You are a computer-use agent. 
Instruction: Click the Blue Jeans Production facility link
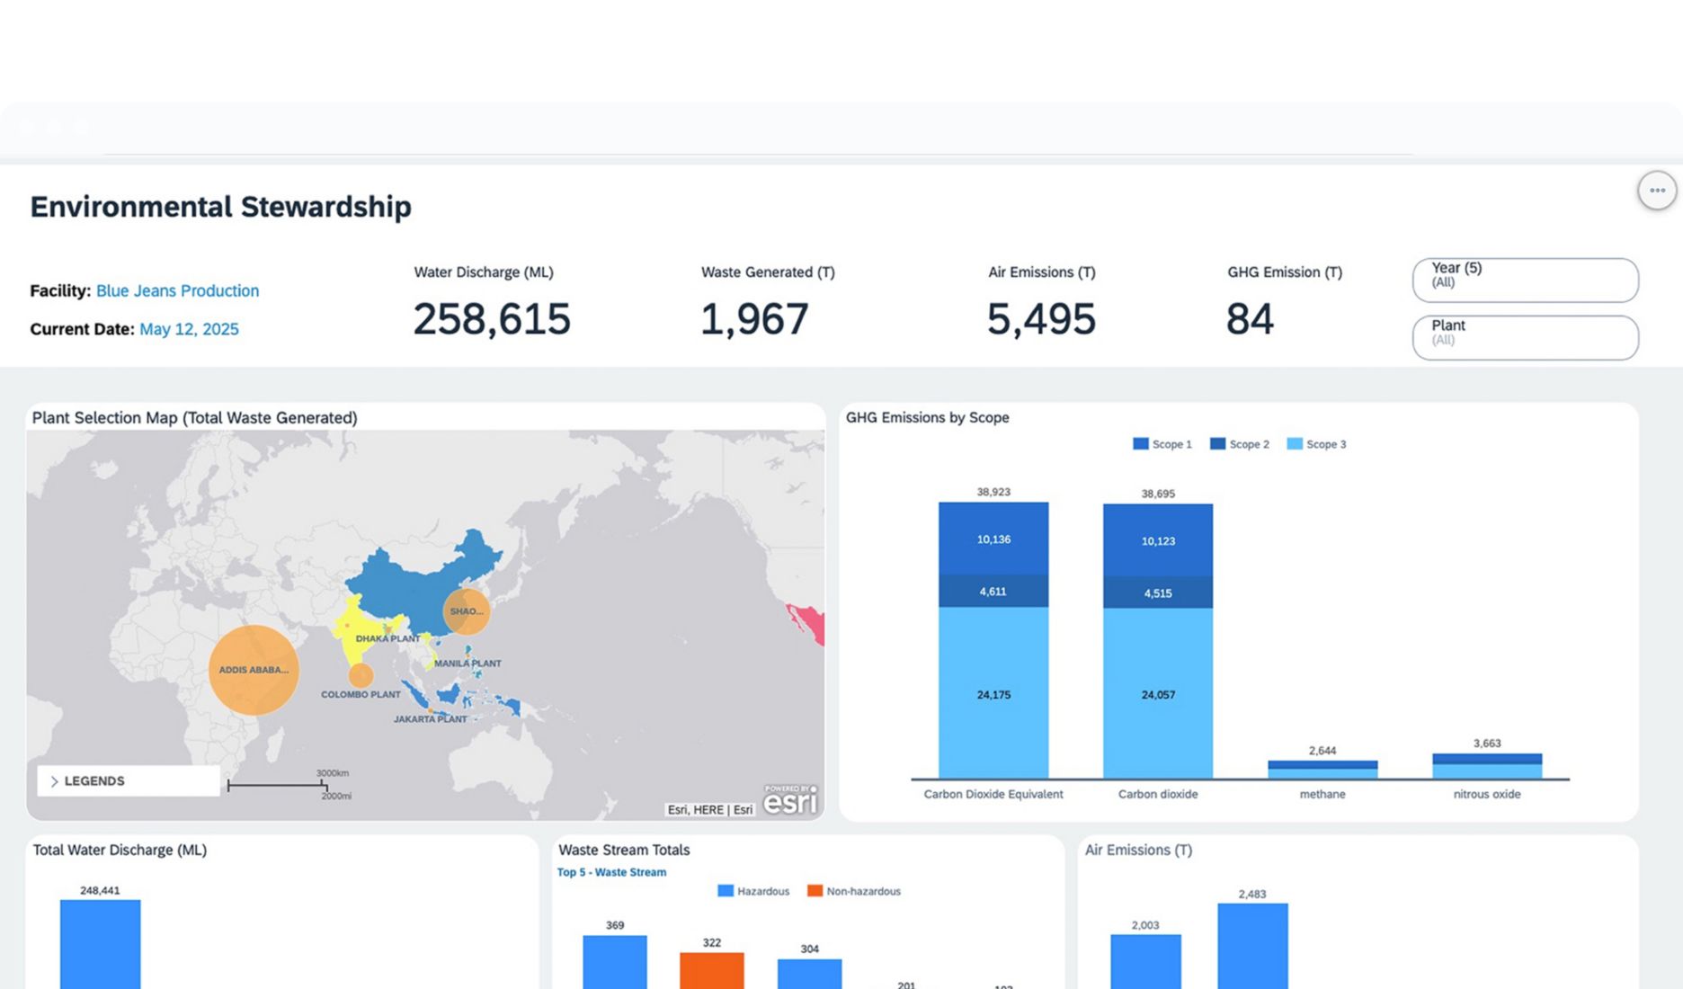pos(177,290)
